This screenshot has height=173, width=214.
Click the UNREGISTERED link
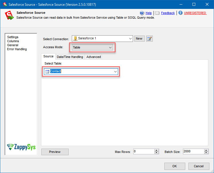point(195,13)
